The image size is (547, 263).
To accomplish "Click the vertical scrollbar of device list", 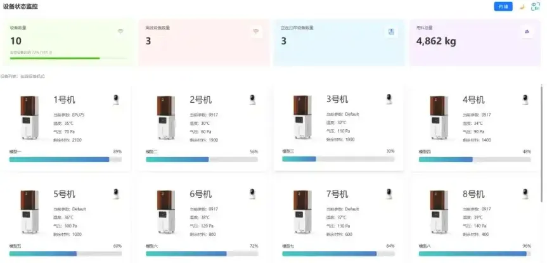I will pos(541,139).
